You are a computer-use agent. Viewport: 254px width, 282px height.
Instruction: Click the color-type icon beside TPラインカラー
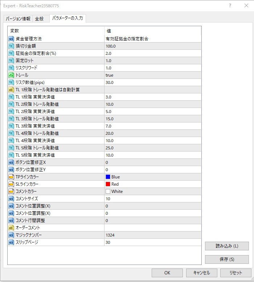[11, 177]
